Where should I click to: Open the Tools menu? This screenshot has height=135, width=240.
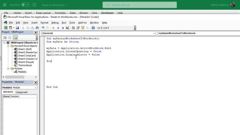click(x=72, y=22)
